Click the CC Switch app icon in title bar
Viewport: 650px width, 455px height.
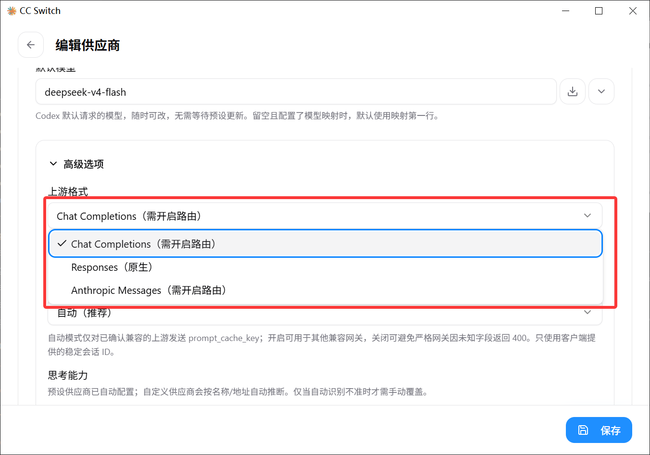click(x=12, y=11)
